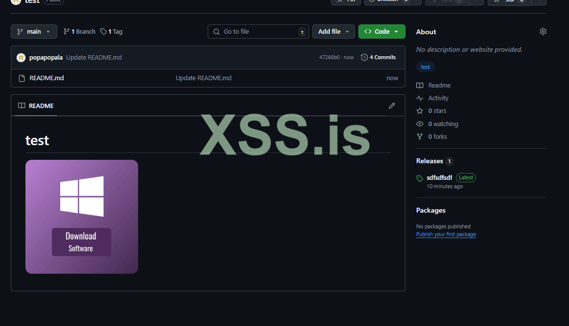The height and width of the screenshot is (326, 569).
Task: Click README.md row commit message
Action: pyautogui.click(x=204, y=78)
